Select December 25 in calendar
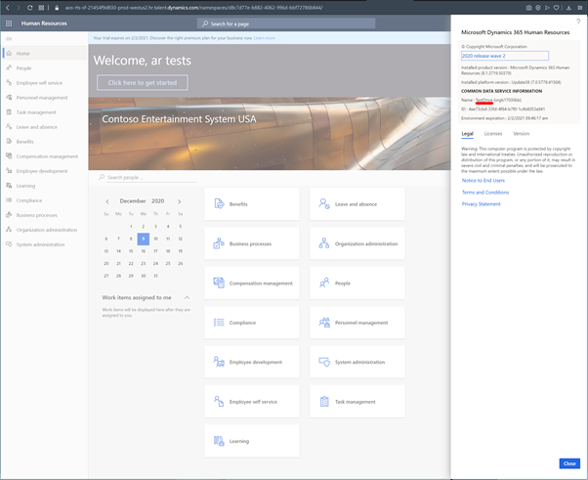 [x=168, y=263]
